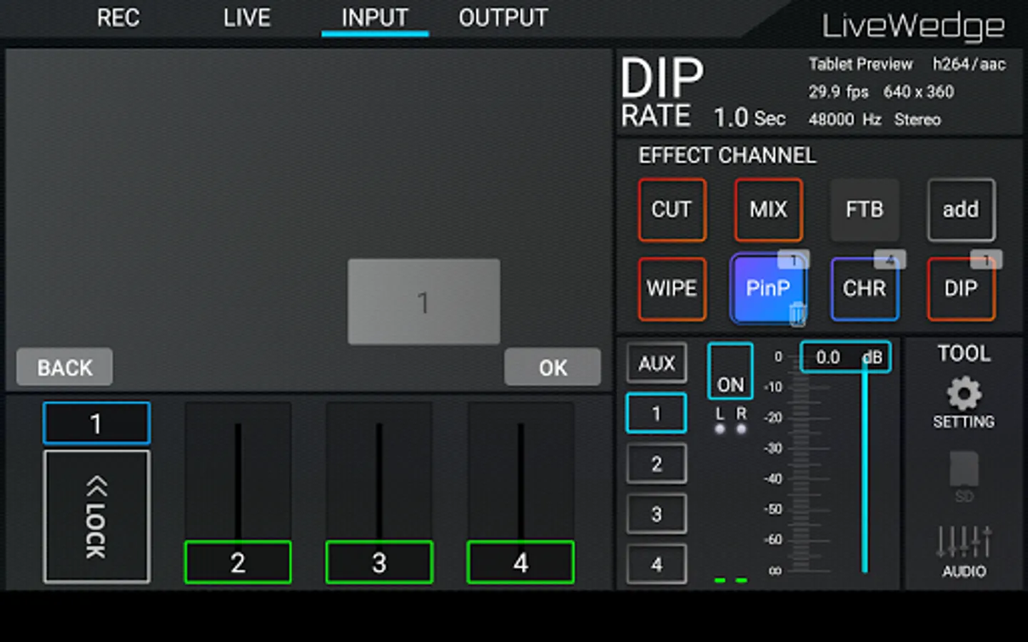The width and height of the screenshot is (1028, 642).
Task: Choose the CHR chroma key effect
Action: (865, 289)
